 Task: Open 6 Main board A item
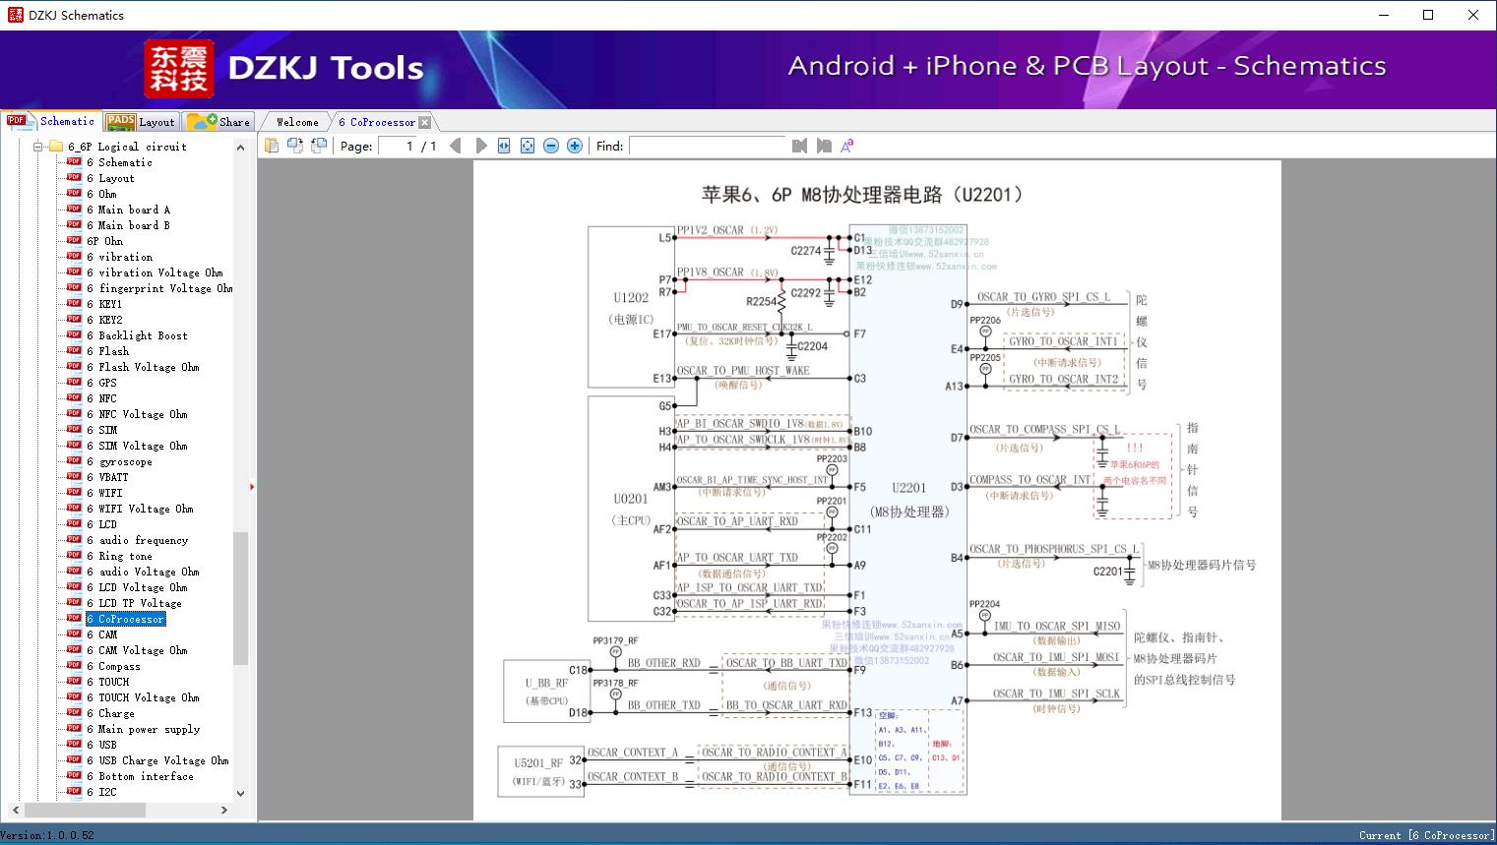[x=128, y=210]
